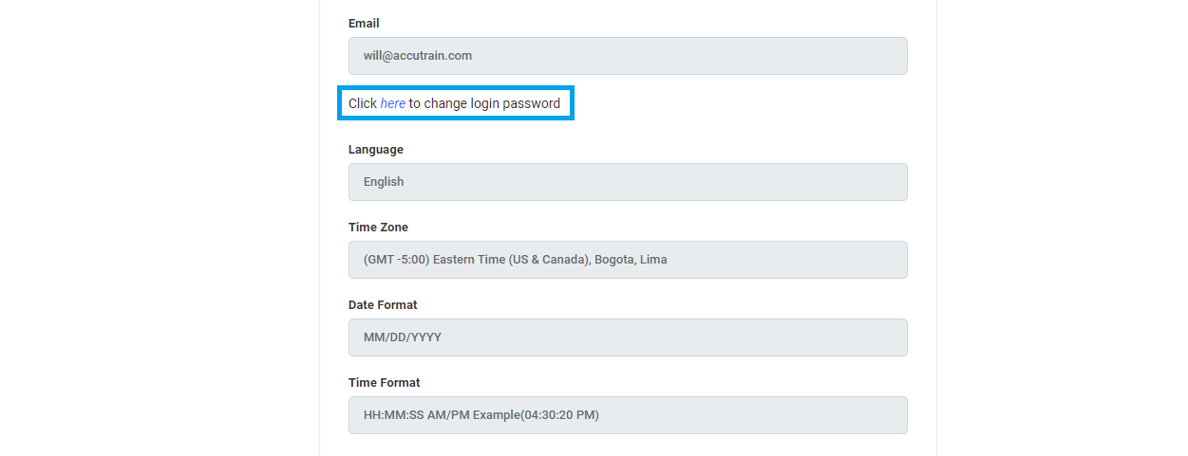Click the Date Format label
This screenshot has width=1188, height=456.
pos(383,305)
